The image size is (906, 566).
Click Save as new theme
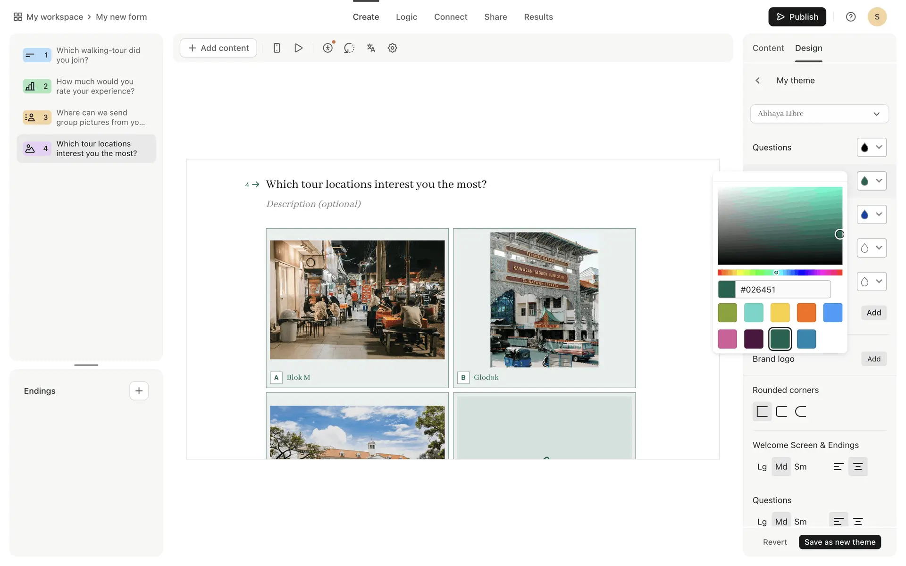[x=839, y=542]
